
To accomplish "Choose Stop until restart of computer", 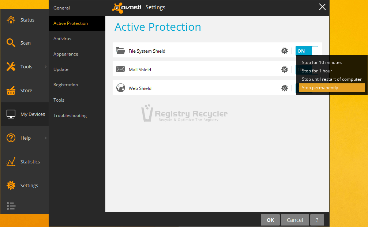I will [x=332, y=79].
